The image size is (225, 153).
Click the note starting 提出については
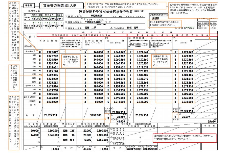125,6
